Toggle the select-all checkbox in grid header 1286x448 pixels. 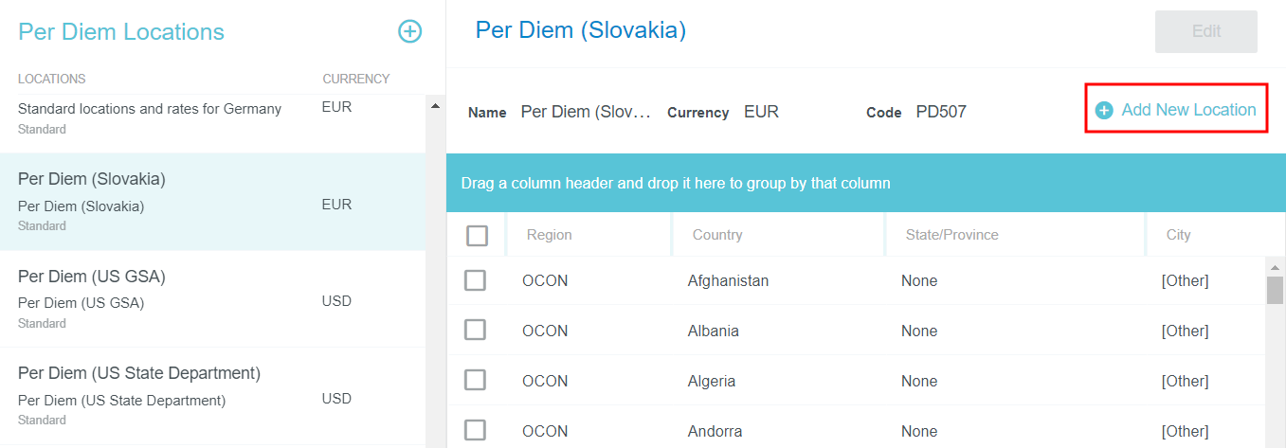point(478,235)
